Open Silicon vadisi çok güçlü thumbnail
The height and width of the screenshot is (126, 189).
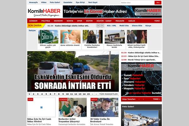click(48, 37)
